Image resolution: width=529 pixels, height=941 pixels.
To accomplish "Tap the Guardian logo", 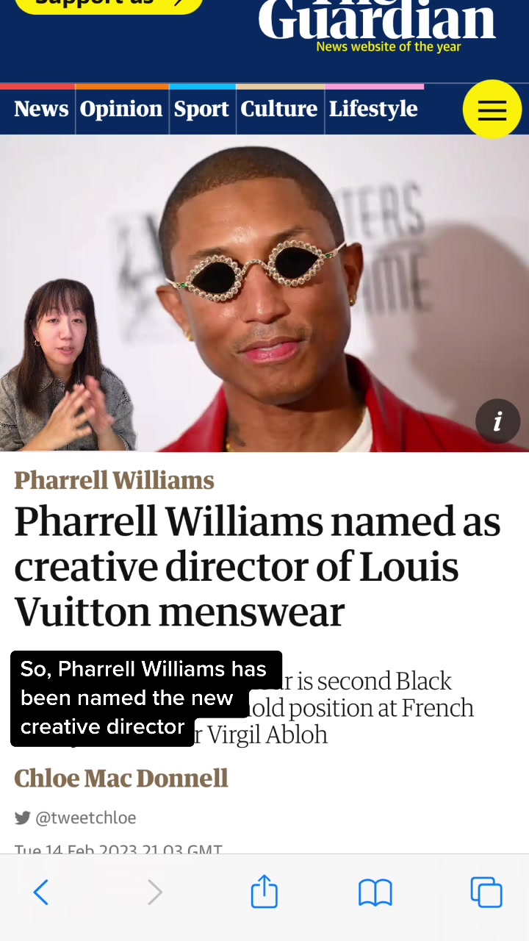I will click(x=377, y=22).
